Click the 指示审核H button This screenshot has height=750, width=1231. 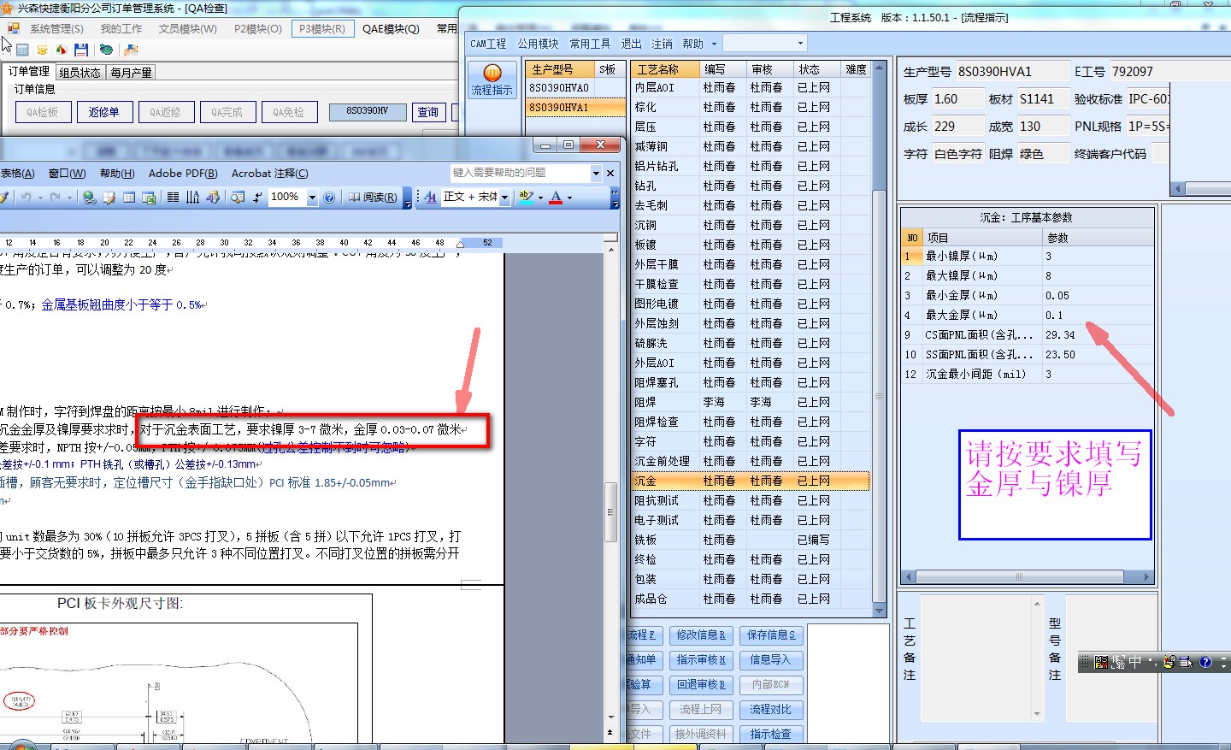coord(701,659)
